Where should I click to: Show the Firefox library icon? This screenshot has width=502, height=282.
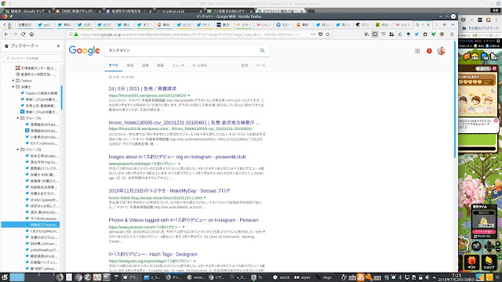(x=366, y=34)
